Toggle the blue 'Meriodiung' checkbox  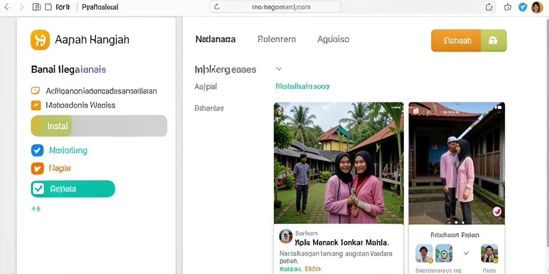[37, 150]
